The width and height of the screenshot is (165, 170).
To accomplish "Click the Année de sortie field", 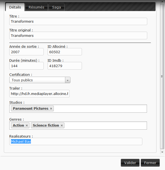I will pyautogui.click(x=26, y=52).
